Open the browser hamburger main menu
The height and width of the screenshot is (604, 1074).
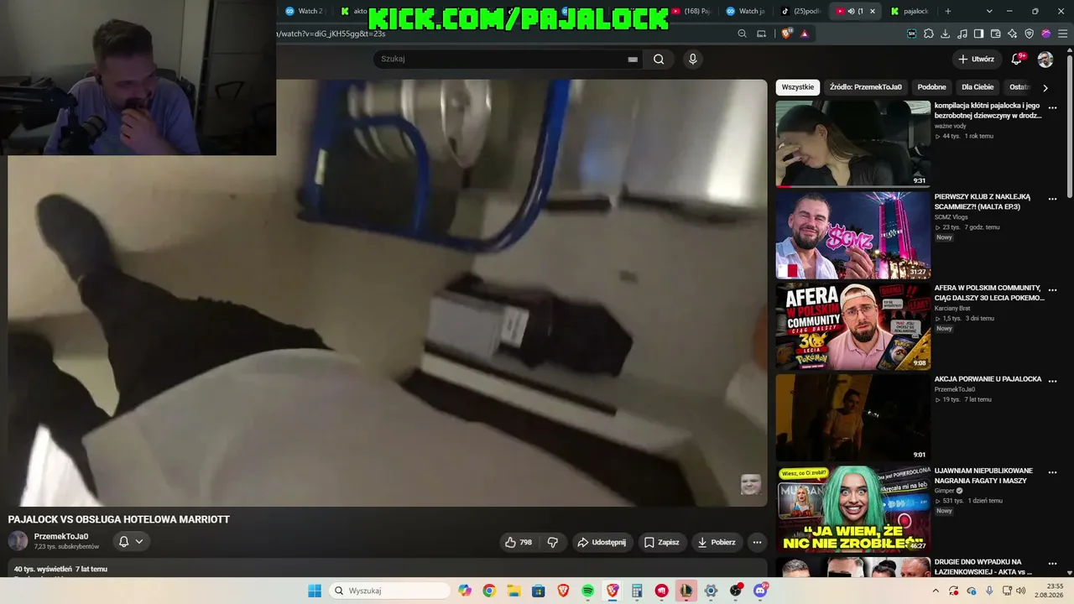coord(1061,34)
